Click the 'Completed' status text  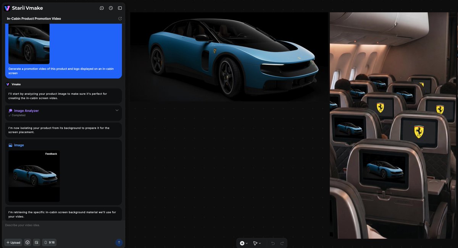tap(19, 115)
